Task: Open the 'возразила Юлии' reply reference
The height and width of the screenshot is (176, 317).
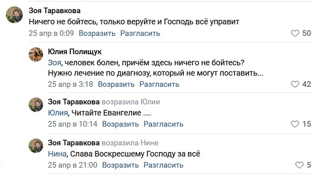Action: click(x=130, y=102)
